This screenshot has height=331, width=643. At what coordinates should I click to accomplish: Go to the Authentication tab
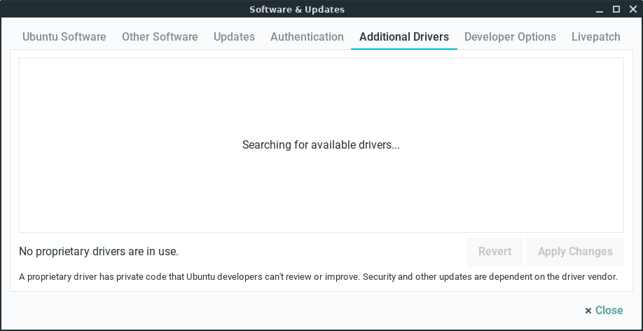point(307,36)
